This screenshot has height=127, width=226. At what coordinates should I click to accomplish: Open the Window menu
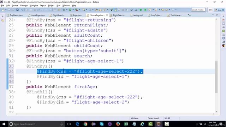66,6
